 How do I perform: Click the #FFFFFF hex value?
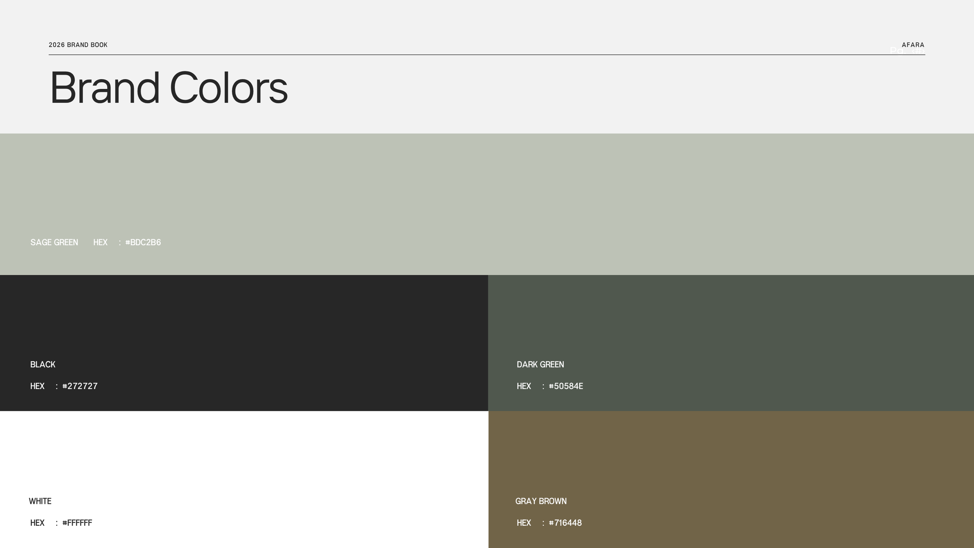pos(77,523)
